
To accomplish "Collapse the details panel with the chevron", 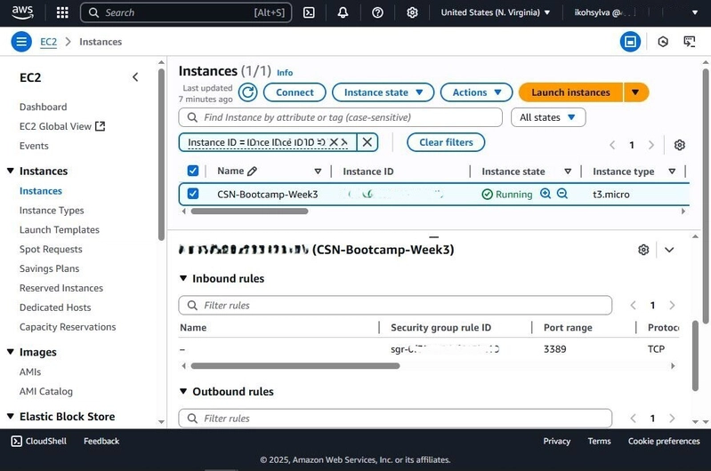I will click(669, 250).
